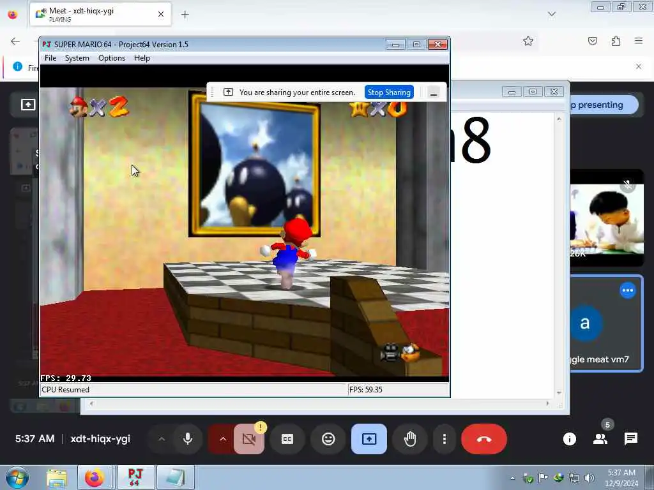Click the horizontal scroll right arrow in background window

click(x=547, y=403)
